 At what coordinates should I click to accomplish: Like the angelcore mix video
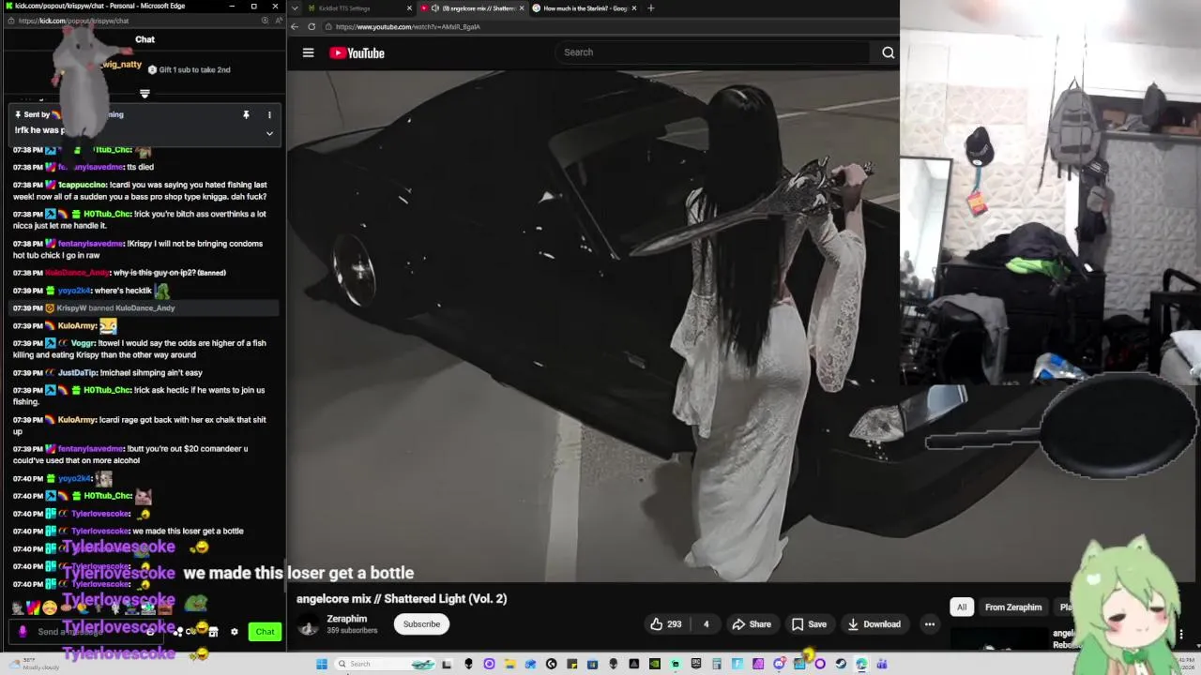(x=666, y=624)
